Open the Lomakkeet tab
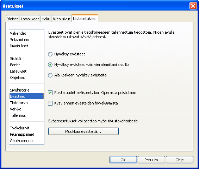This screenshot has height=169, width=199. tap(30, 19)
